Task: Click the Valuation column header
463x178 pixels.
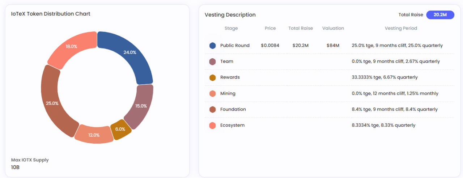Action: [333, 28]
